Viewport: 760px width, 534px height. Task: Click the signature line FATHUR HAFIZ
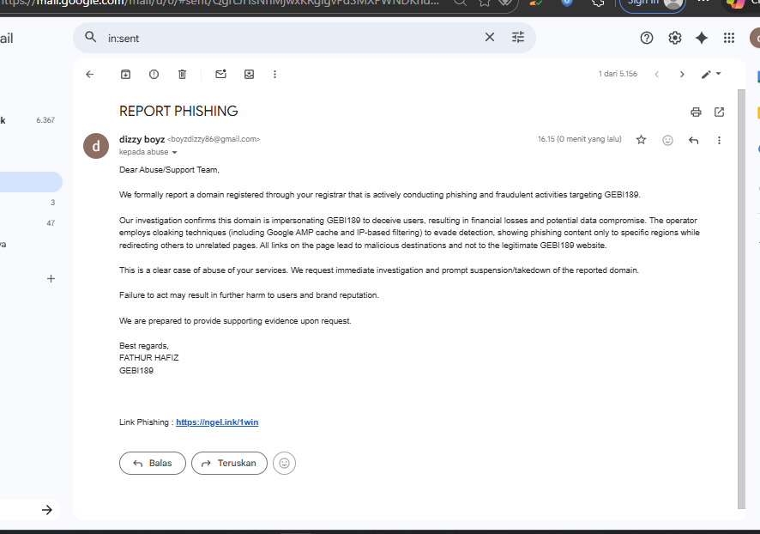(x=148, y=358)
